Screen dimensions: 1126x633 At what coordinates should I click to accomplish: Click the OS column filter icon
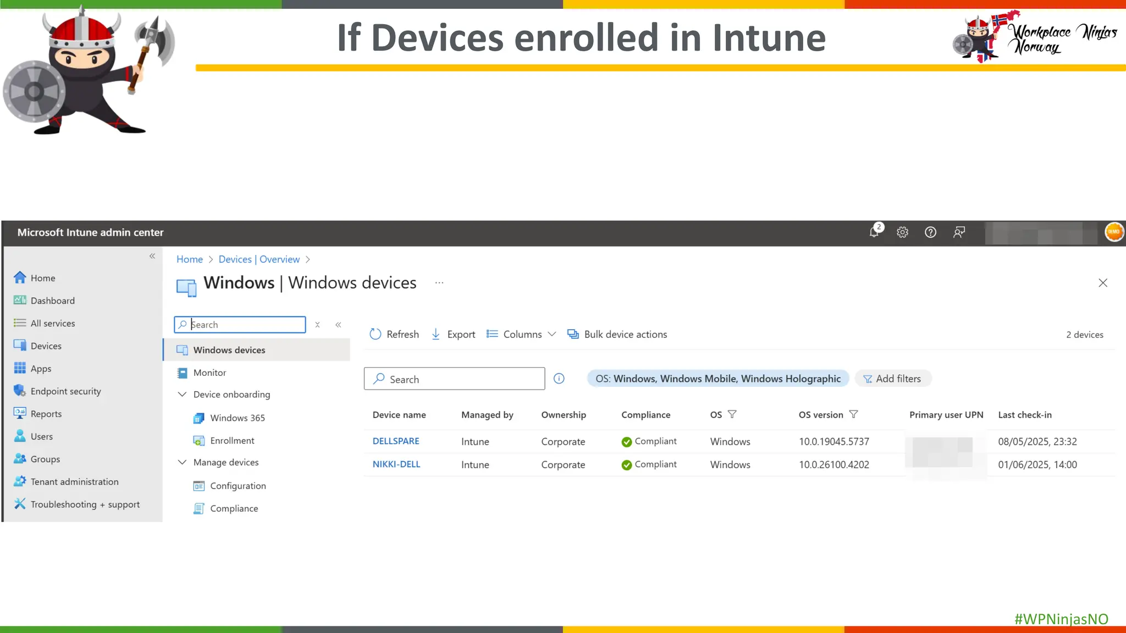732,414
